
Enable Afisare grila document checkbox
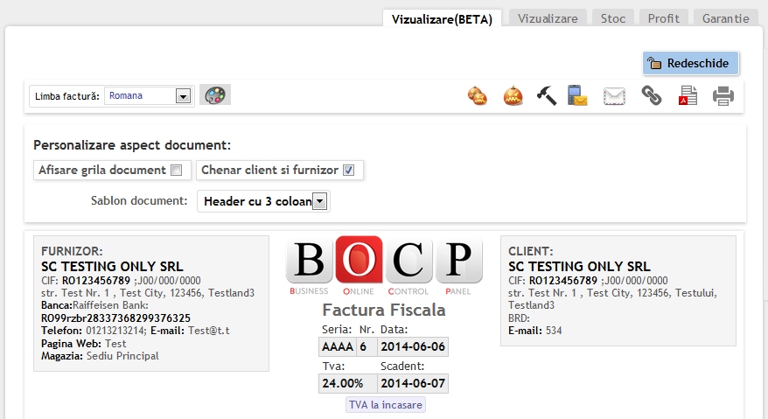177,170
